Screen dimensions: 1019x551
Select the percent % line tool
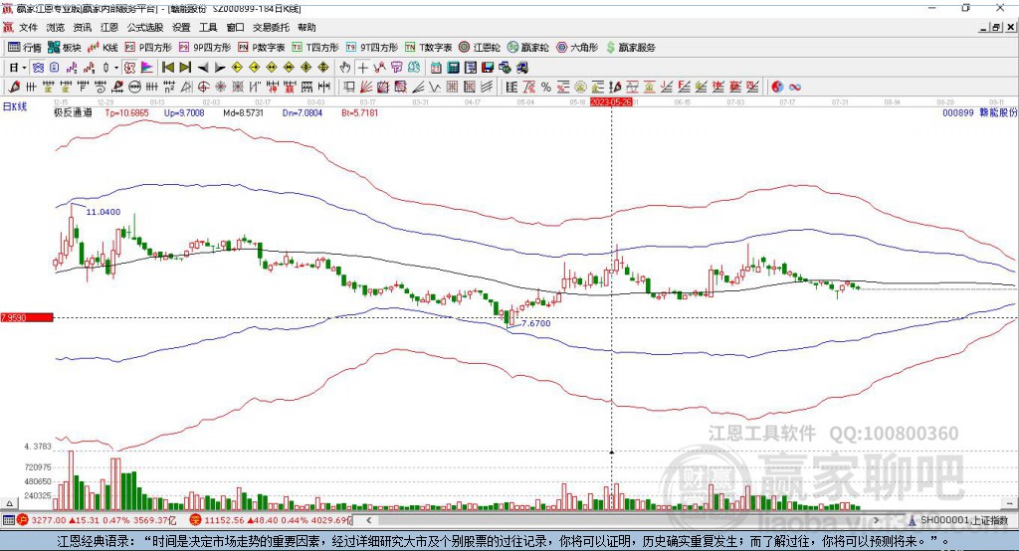coord(546,88)
